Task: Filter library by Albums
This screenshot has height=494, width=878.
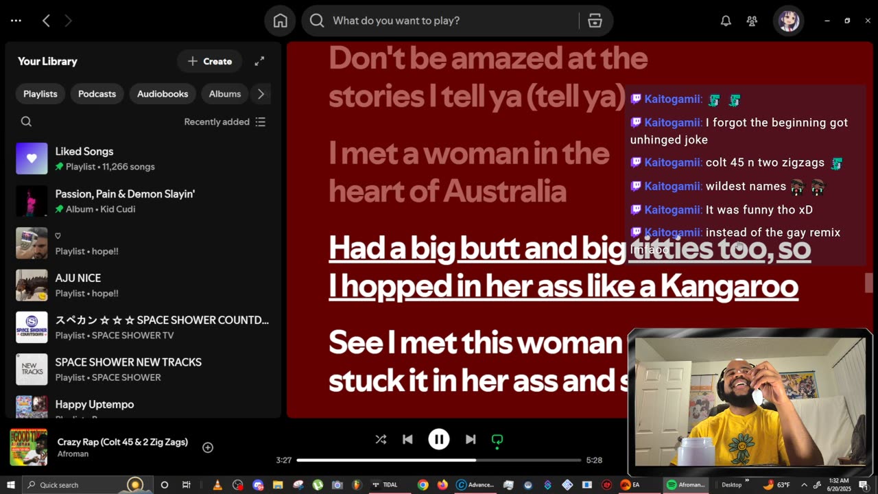Action: click(x=225, y=94)
